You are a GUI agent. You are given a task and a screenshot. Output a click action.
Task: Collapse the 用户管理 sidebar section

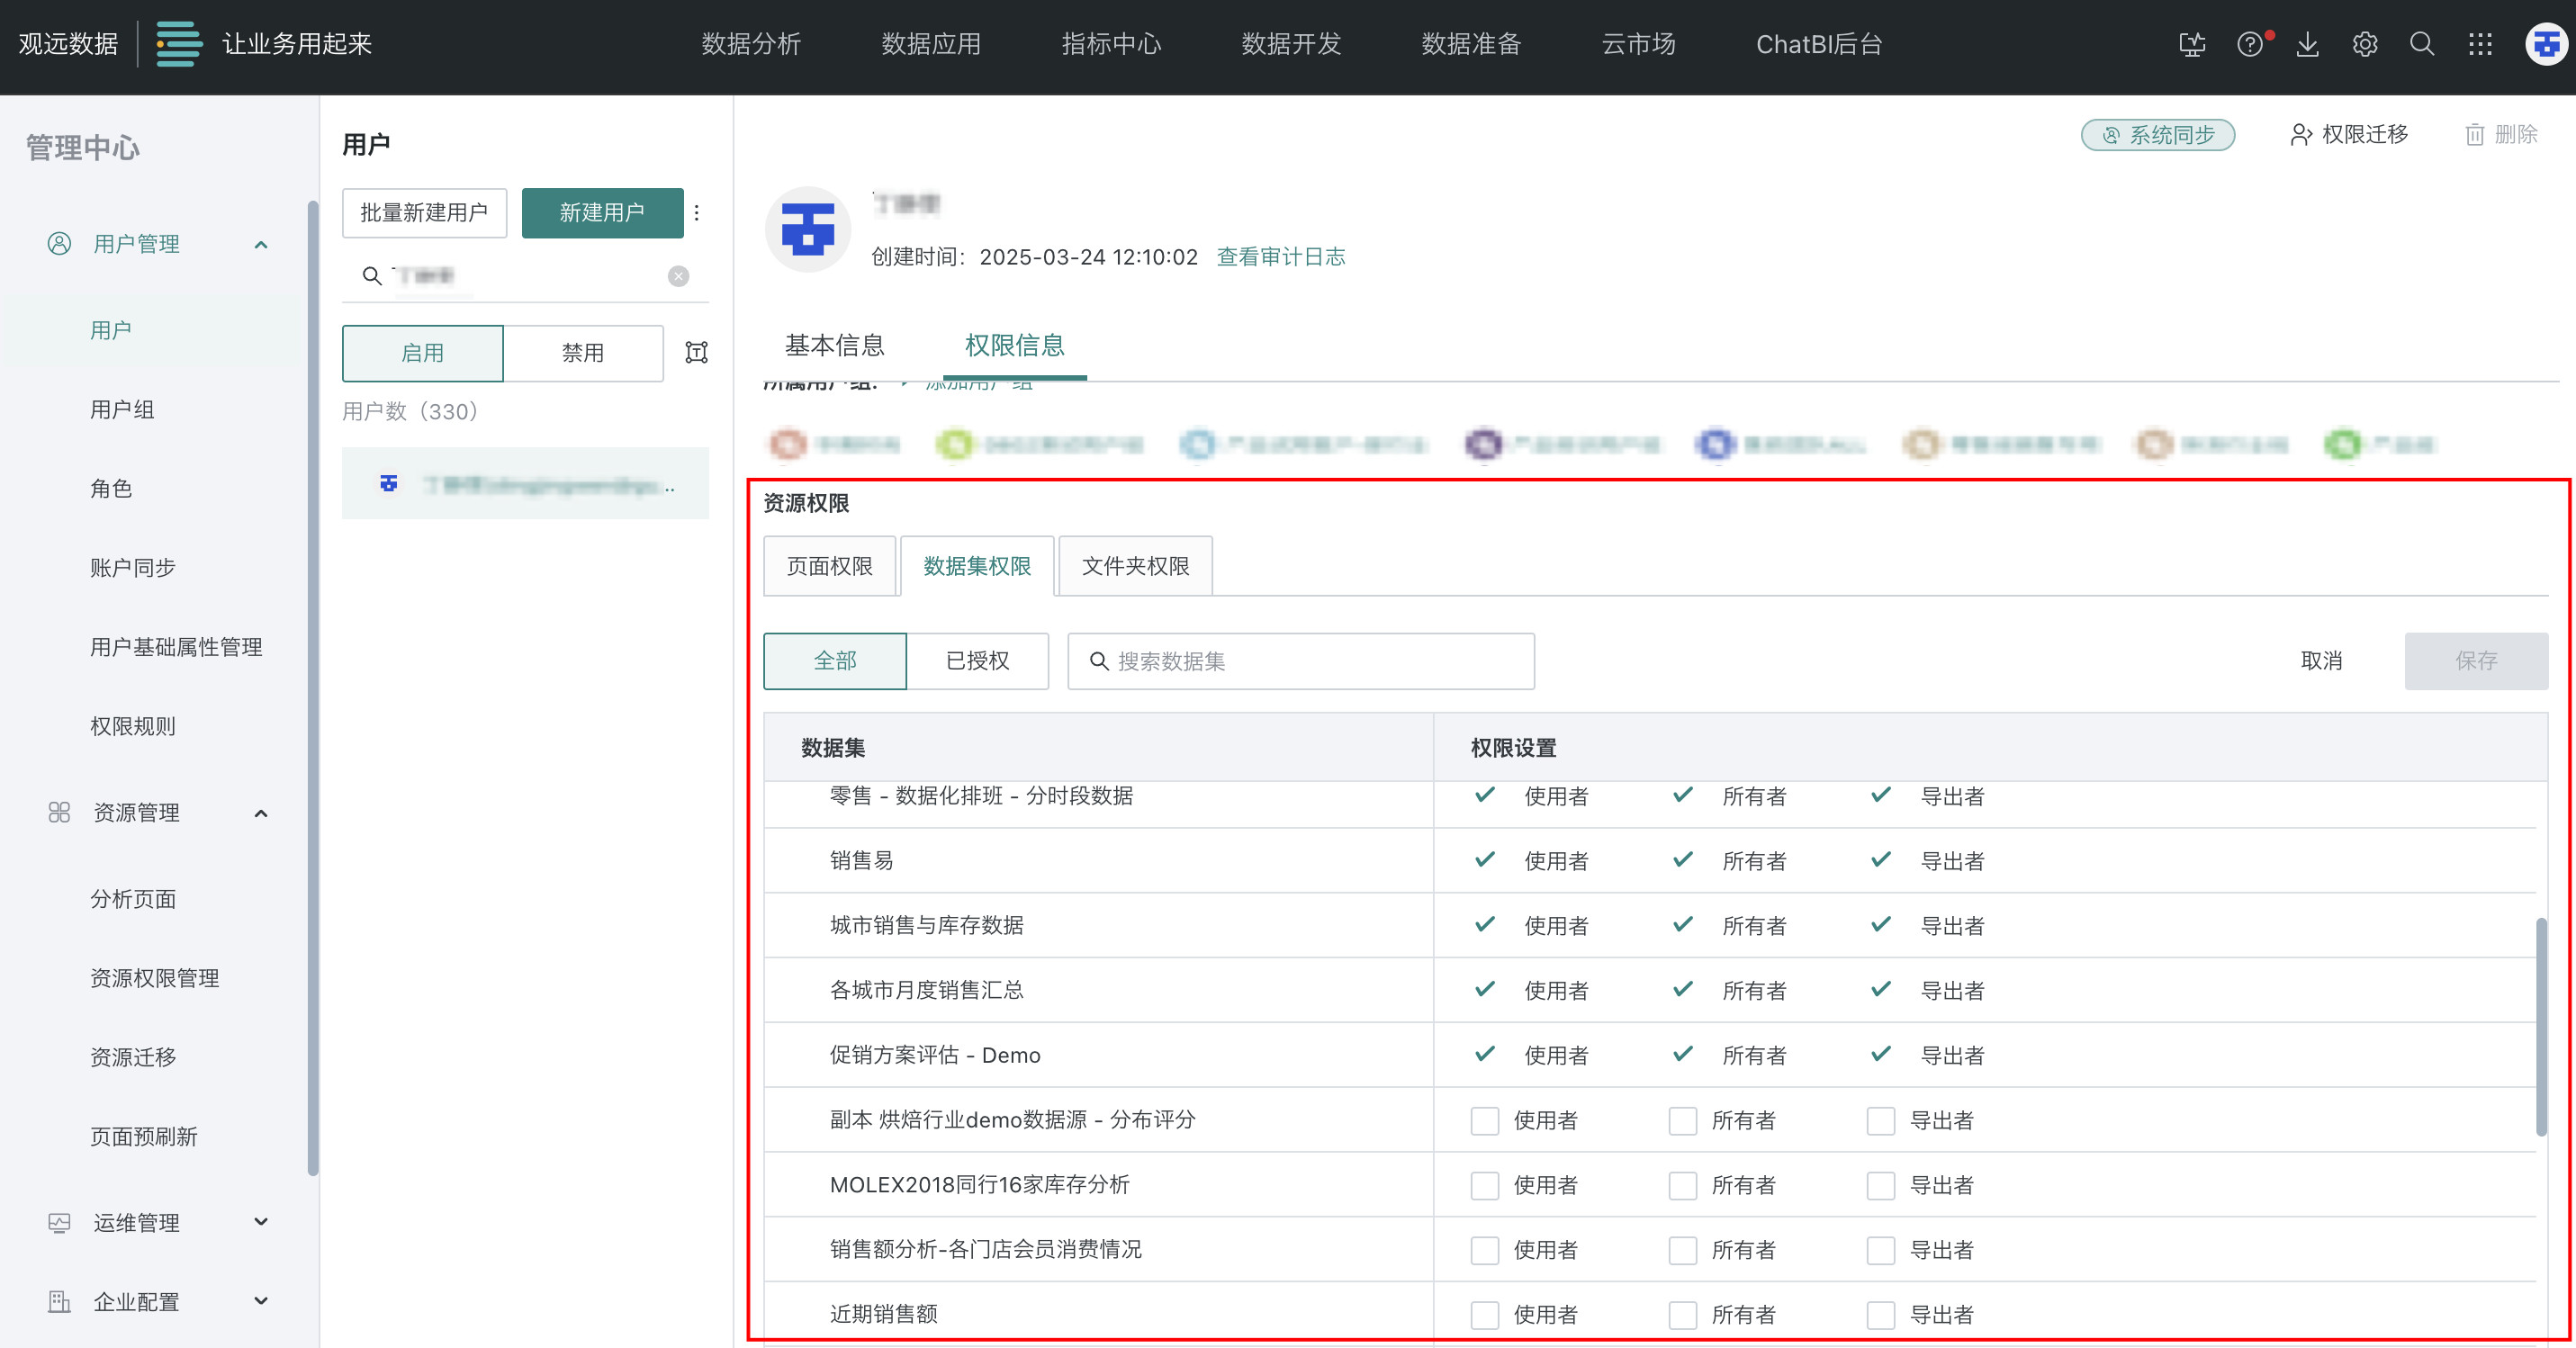(x=261, y=244)
